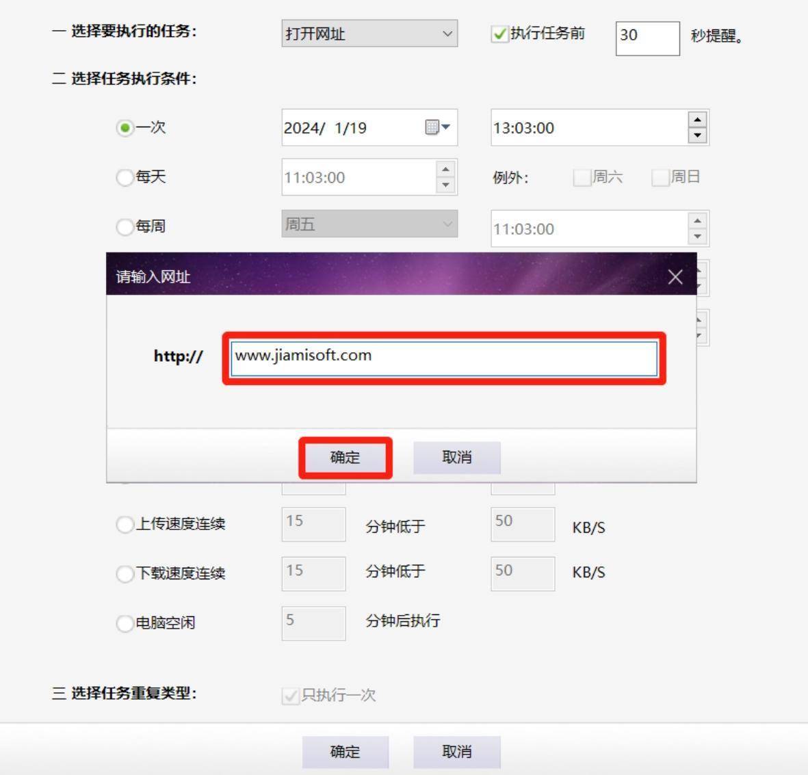
Task: Expand the 周五 weekday dropdown
Action: 445,224
